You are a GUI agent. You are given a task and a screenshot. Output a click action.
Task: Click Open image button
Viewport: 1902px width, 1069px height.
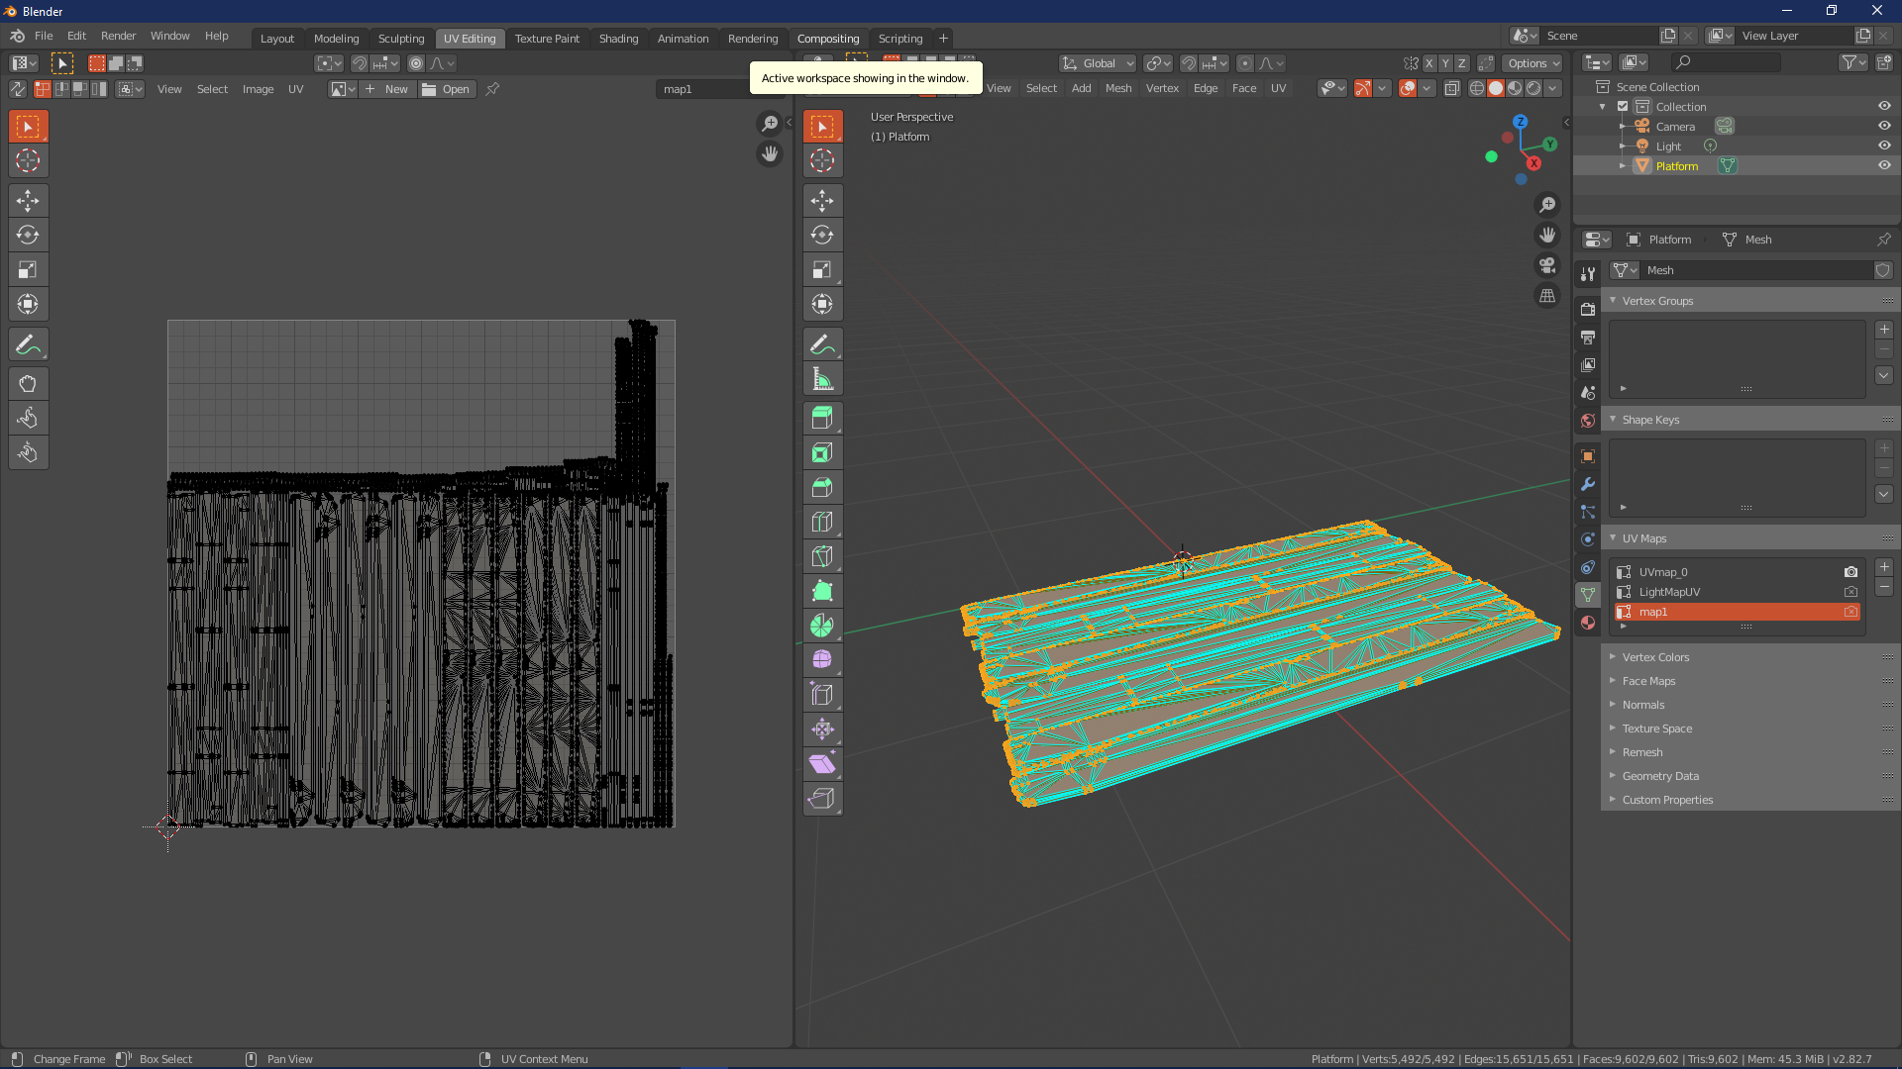tap(447, 89)
